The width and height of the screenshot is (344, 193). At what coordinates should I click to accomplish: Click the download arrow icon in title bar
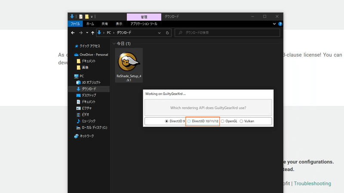(x=72, y=16)
